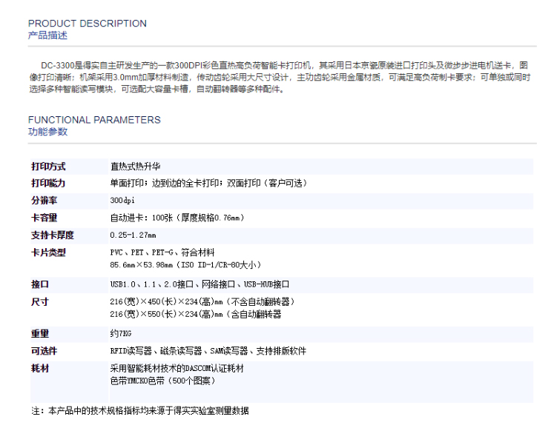Select the 300dpi resolution value
This screenshot has width=557, height=448.
[x=122, y=201]
